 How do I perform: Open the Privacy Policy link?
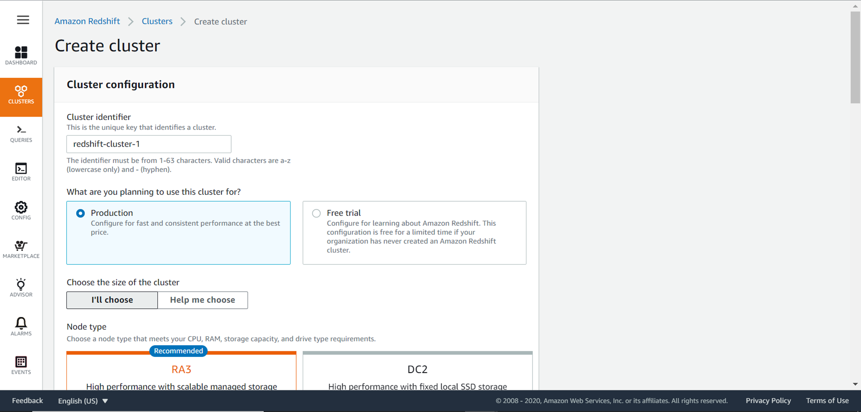click(x=768, y=401)
